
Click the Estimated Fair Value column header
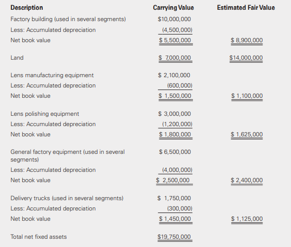tap(246, 8)
